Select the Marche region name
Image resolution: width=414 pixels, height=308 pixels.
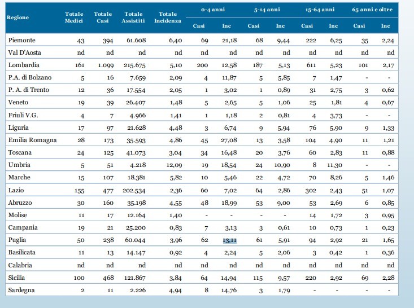tap(19, 177)
